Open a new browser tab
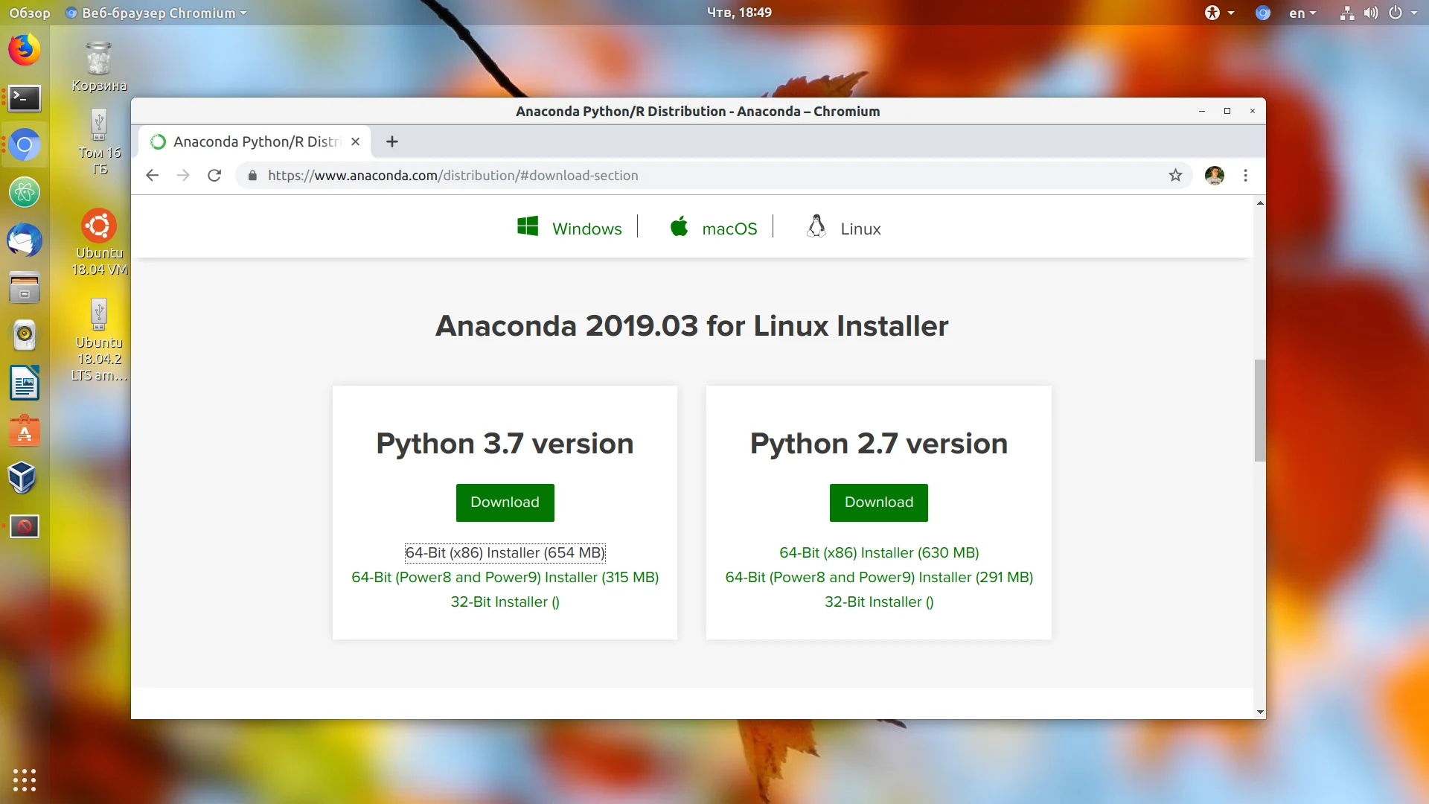The width and height of the screenshot is (1429, 804). click(x=392, y=141)
